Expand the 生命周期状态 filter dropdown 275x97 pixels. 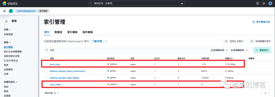click(219, 50)
